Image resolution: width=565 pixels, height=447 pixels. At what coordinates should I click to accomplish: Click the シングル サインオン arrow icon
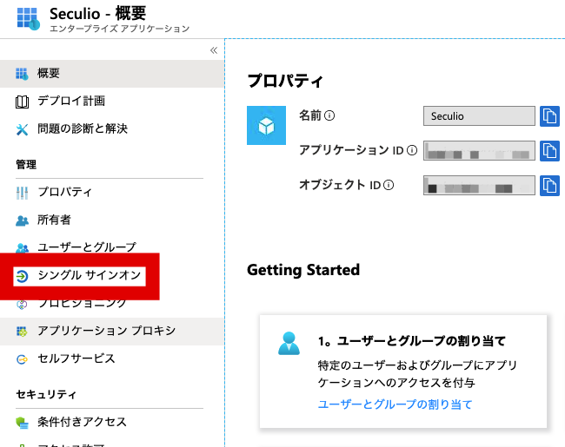[22, 276]
